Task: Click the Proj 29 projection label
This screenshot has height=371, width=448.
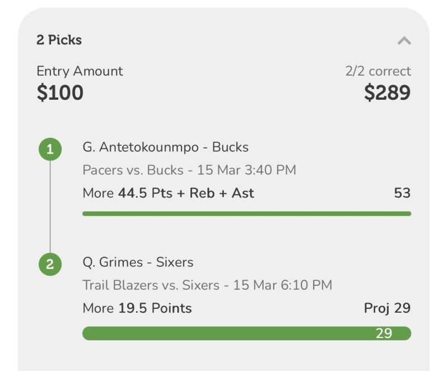Action: 387,308
